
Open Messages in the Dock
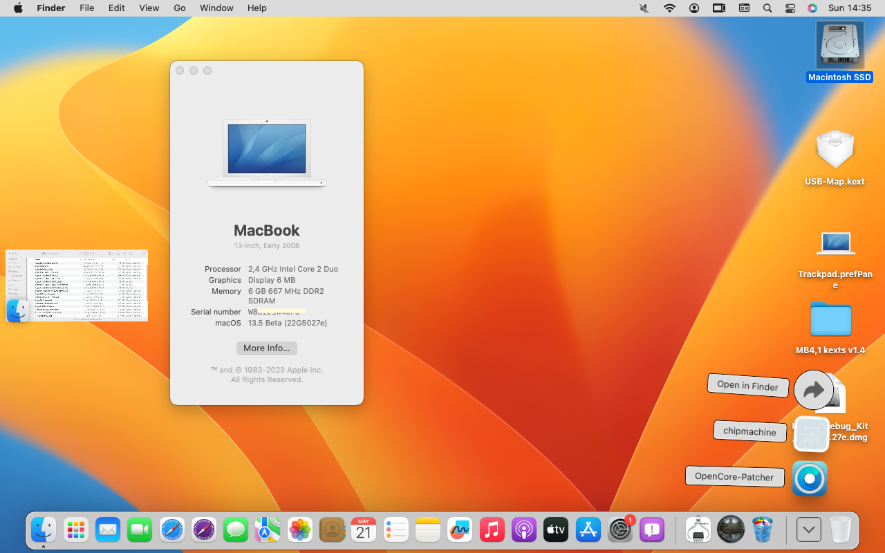(236, 530)
